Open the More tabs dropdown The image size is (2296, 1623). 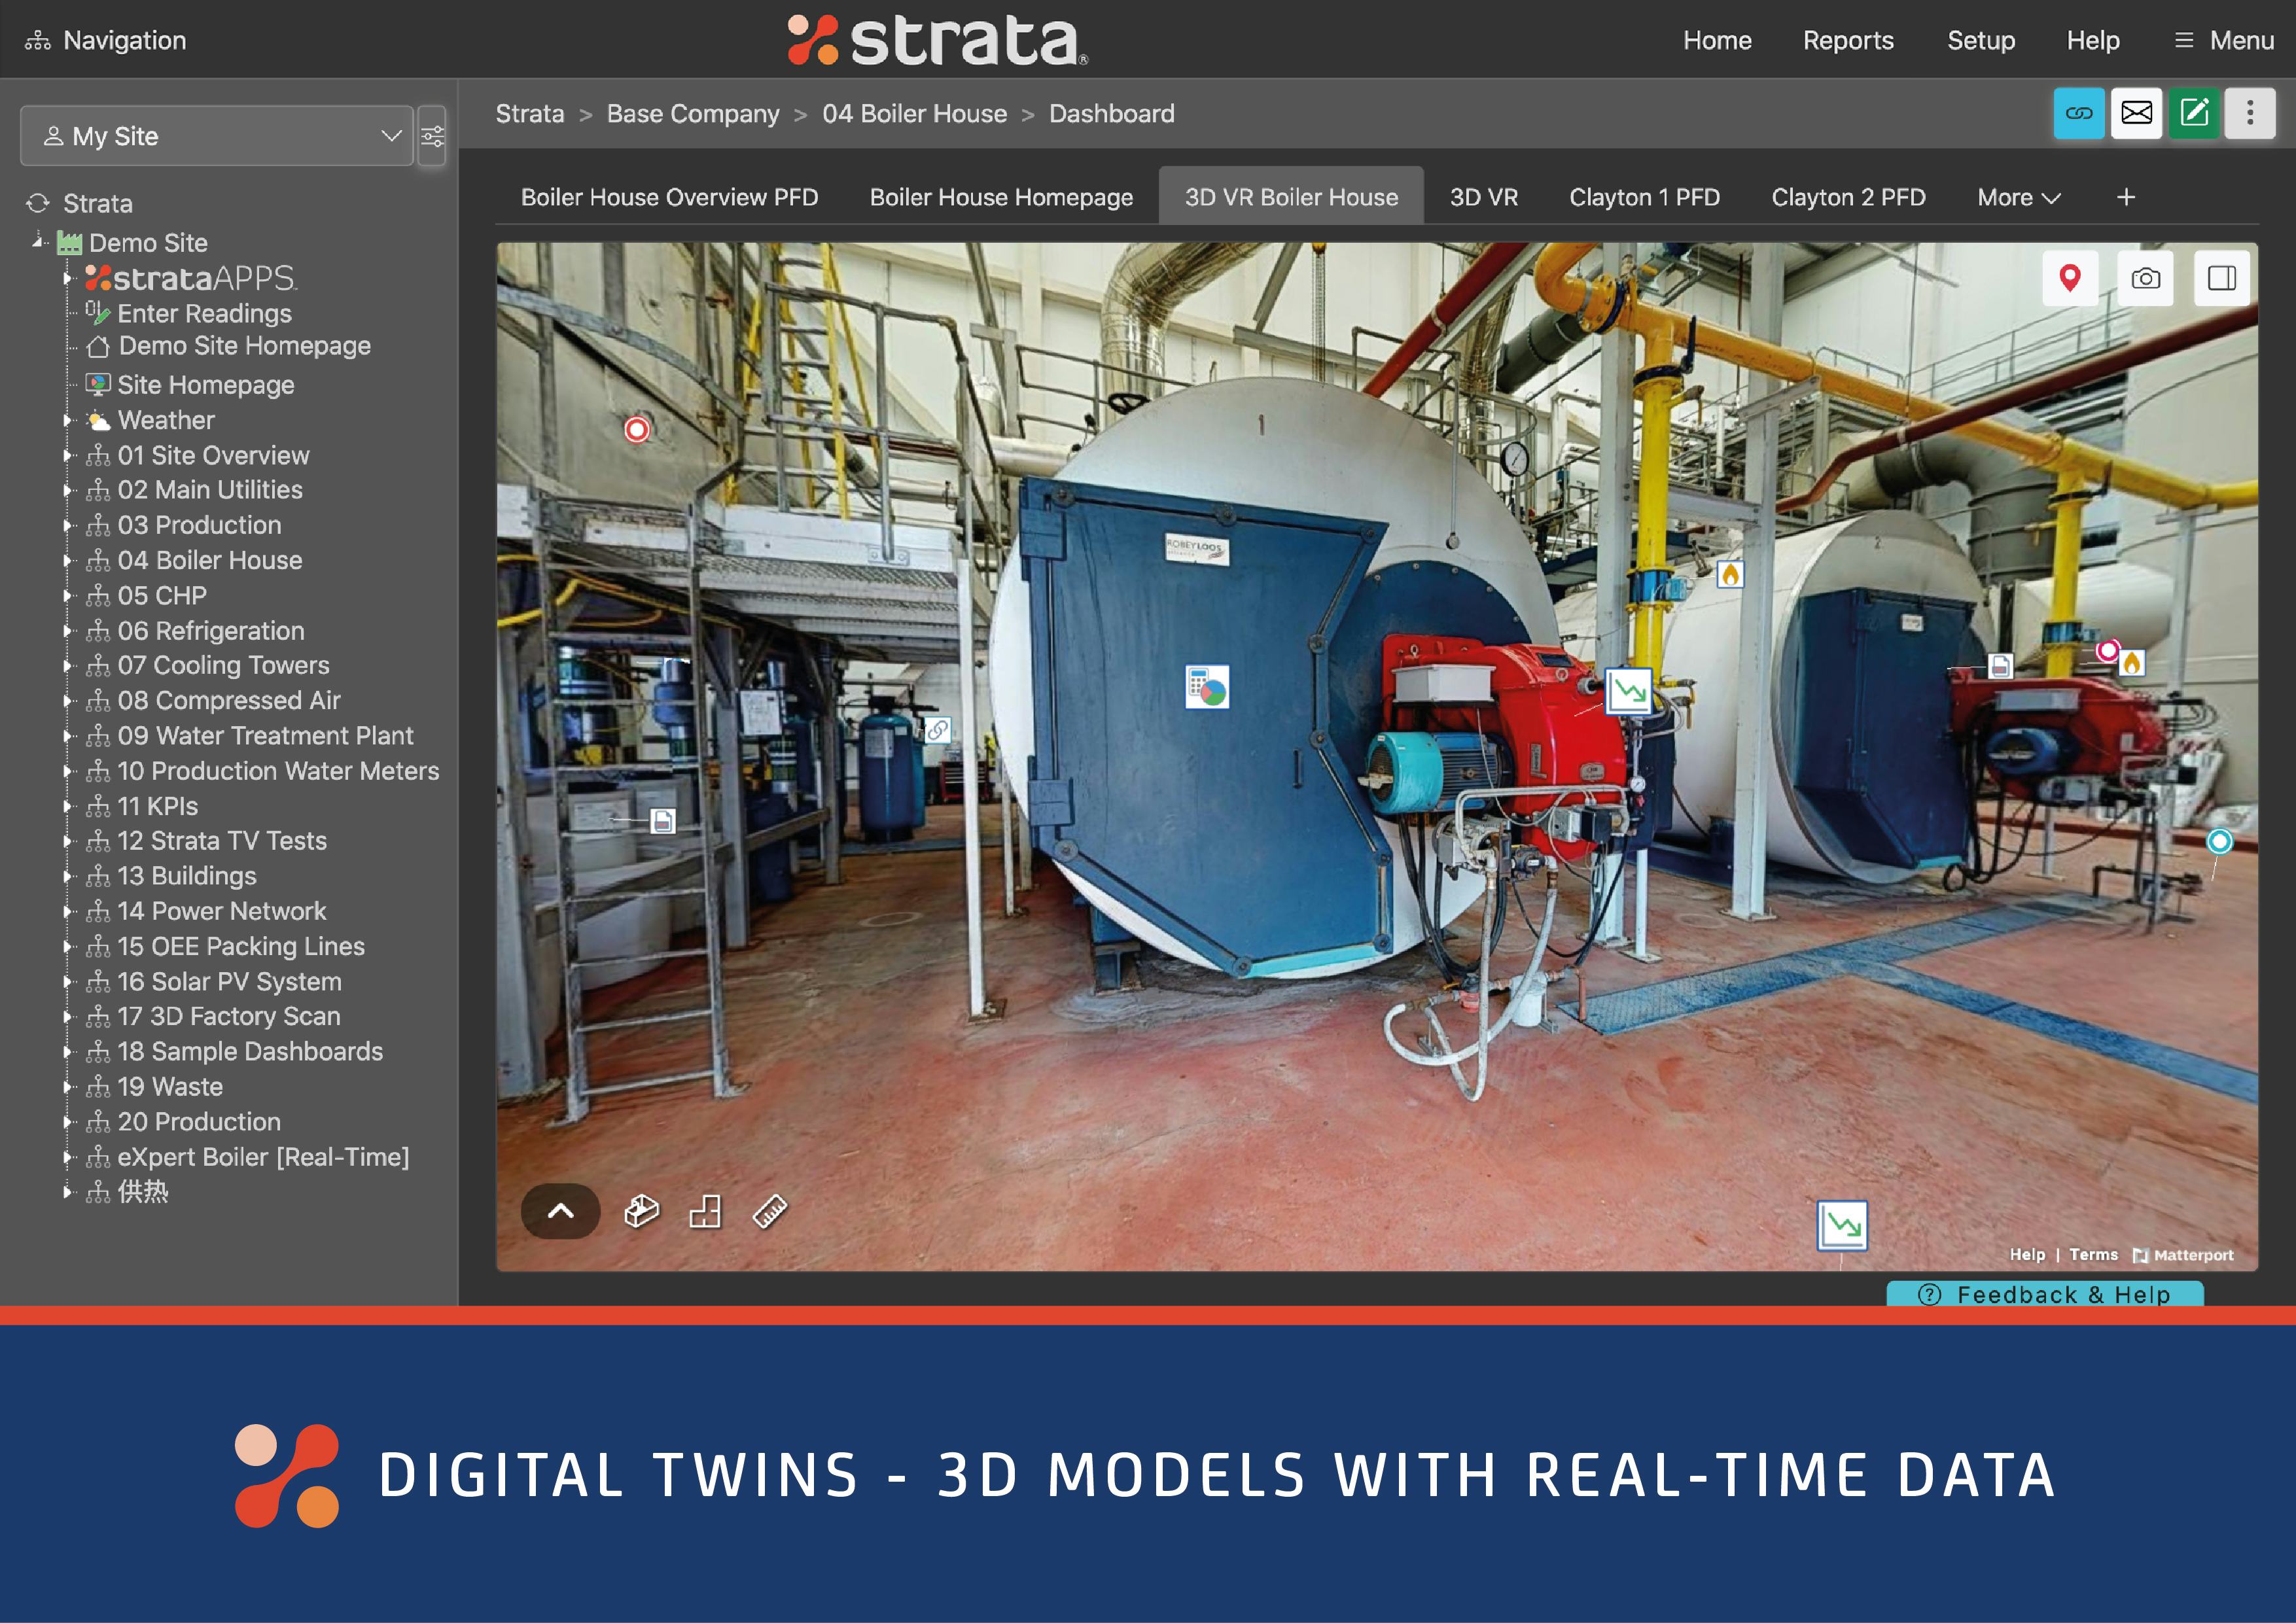click(x=2018, y=197)
